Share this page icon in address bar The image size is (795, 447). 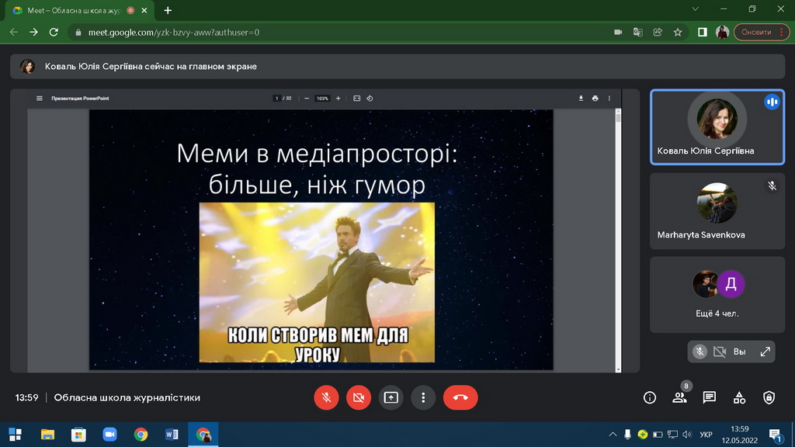[x=658, y=32]
